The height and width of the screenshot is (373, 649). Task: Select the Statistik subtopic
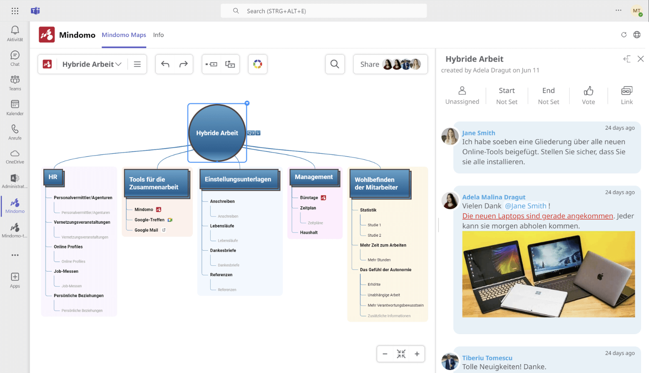click(368, 210)
